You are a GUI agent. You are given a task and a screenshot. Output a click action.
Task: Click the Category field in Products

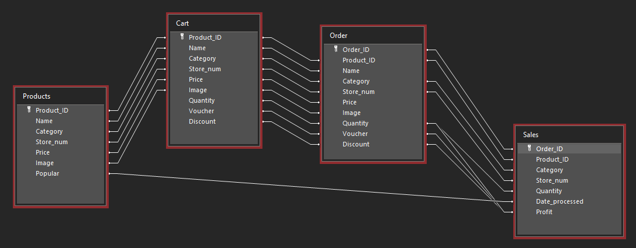click(x=49, y=131)
